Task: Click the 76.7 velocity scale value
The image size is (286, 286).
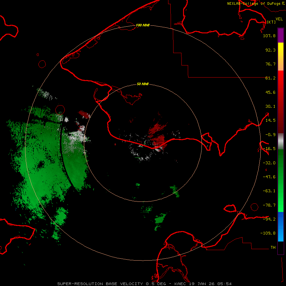Action: tap(270, 64)
